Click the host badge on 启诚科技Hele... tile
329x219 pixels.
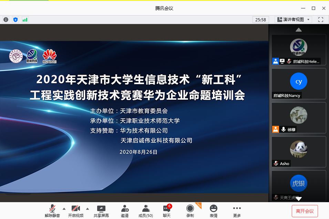point(276,61)
